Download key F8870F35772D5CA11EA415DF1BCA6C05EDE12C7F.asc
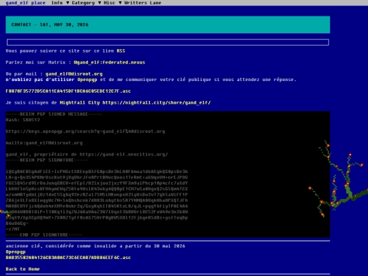 [x=68, y=91]
